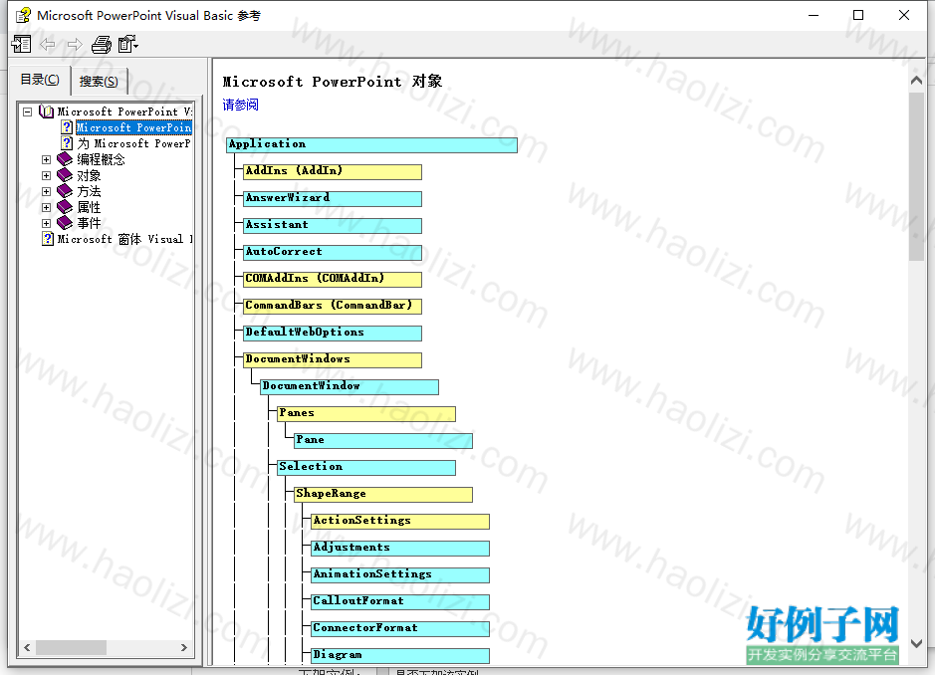
Task: Click the Pane object box
Action: pyautogui.click(x=383, y=441)
